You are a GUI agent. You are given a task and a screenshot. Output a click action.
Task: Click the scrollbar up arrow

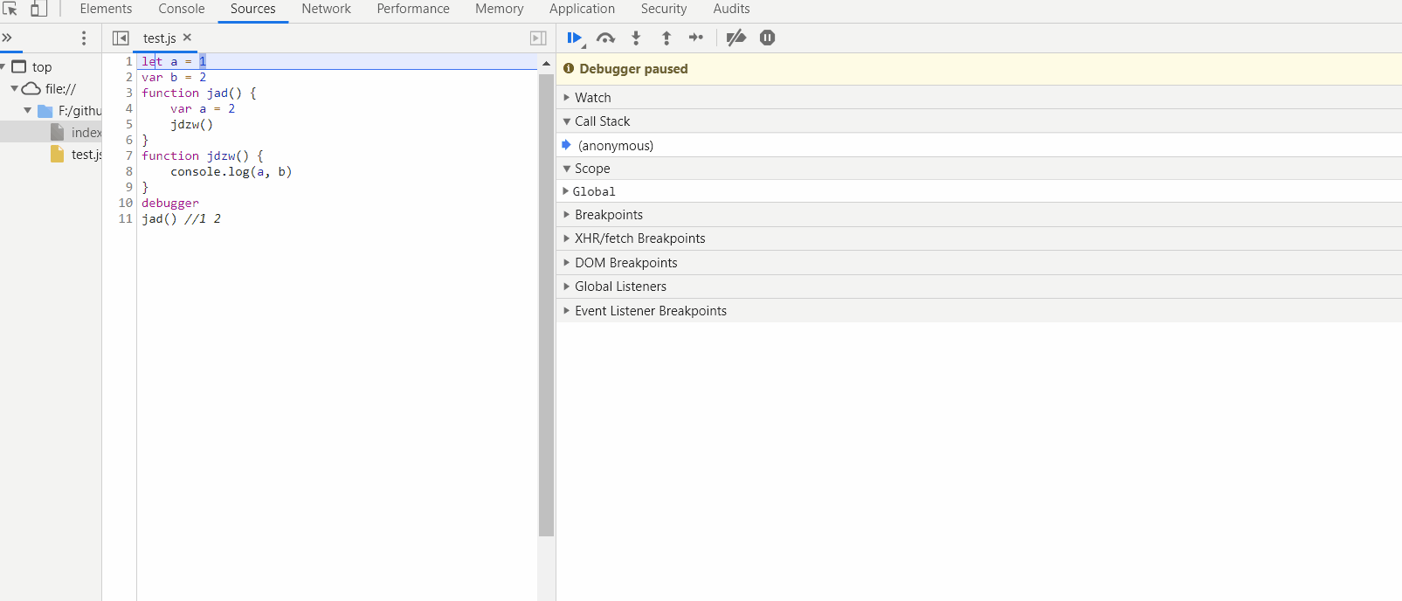tap(547, 64)
